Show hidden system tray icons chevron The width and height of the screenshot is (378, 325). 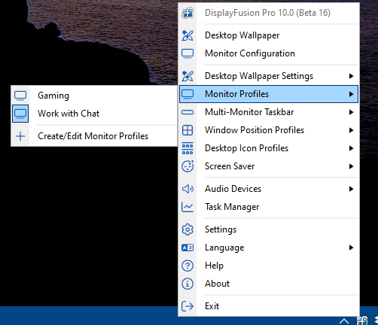point(344,321)
